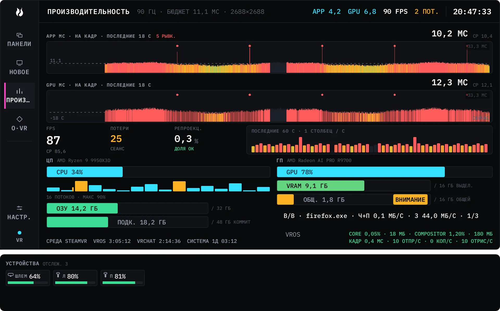Click the 2 ПОТ. dropped frames indicator
This screenshot has width=500, height=311.
pyautogui.click(x=427, y=12)
